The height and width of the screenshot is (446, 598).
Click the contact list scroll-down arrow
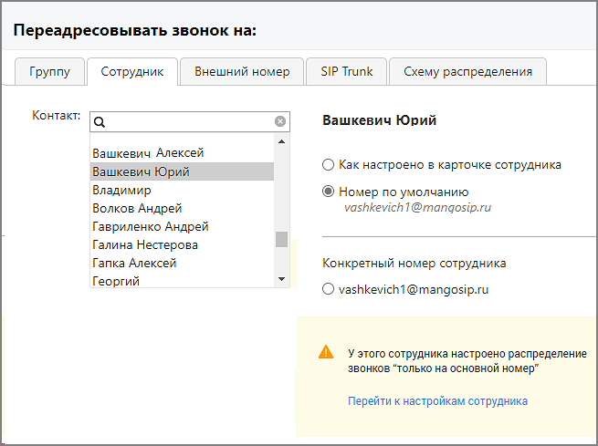click(x=282, y=279)
